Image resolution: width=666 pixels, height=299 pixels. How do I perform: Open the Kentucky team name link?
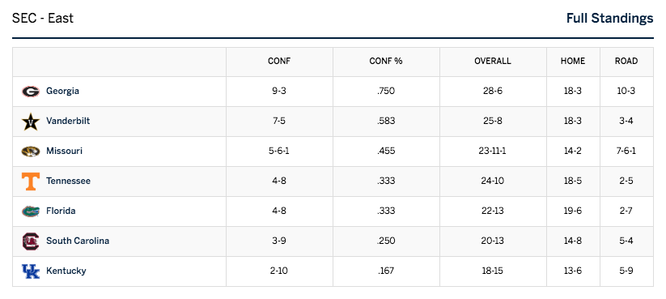(x=66, y=271)
